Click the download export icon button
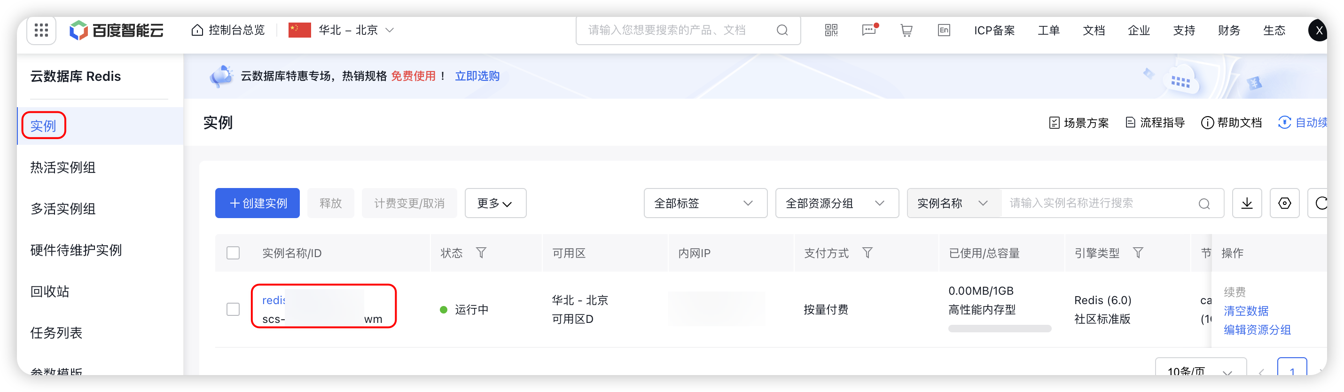The image size is (1344, 392). 1247,203
